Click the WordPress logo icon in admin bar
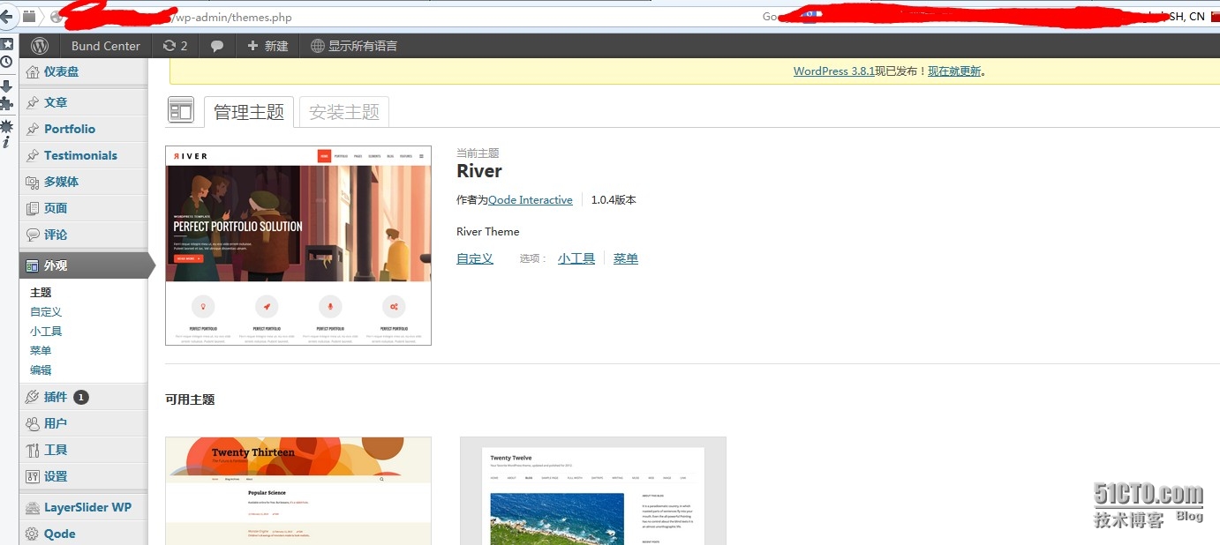1220x545 pixels. 40,46
